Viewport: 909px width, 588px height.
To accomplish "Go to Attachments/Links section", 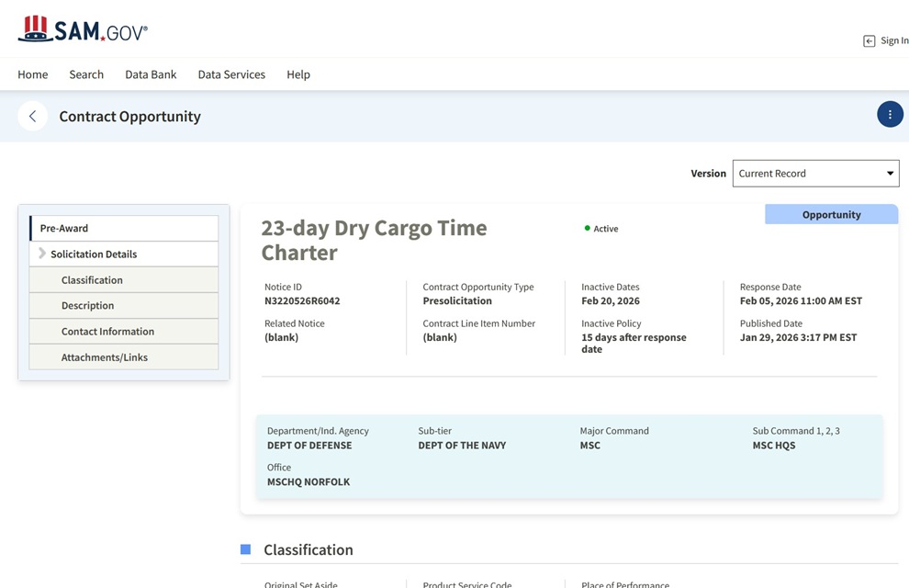I will 104,357.
